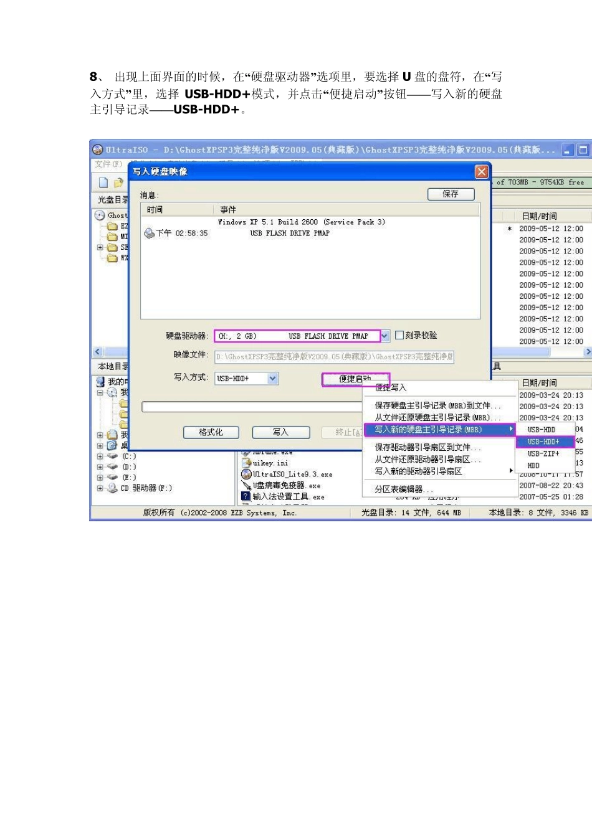Select the Ghost CD root disc icon
Image resolution: width=592 pixels, height=837 pixels.
[100, 215]
